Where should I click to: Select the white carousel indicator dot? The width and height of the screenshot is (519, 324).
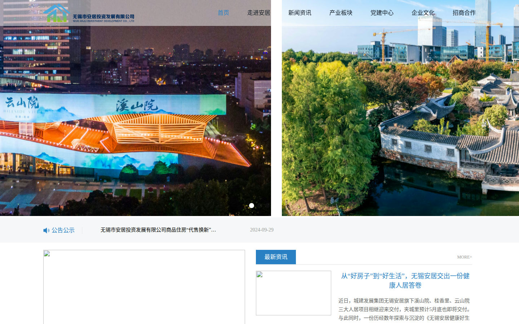point(252,206)
